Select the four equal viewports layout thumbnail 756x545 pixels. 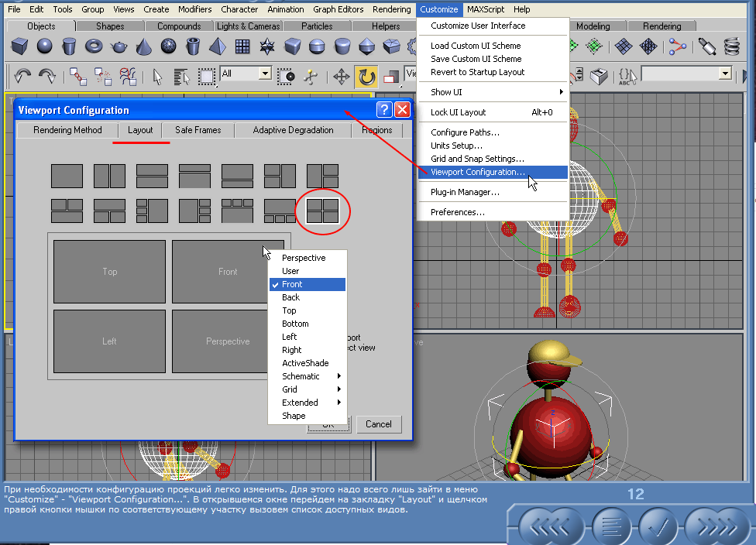(x=322, y=211)
